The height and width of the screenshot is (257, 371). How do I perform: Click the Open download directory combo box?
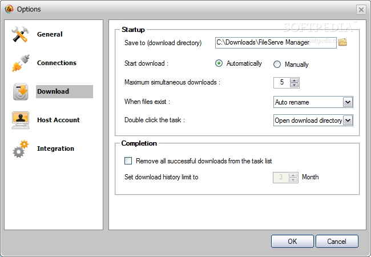coord(313,121)
